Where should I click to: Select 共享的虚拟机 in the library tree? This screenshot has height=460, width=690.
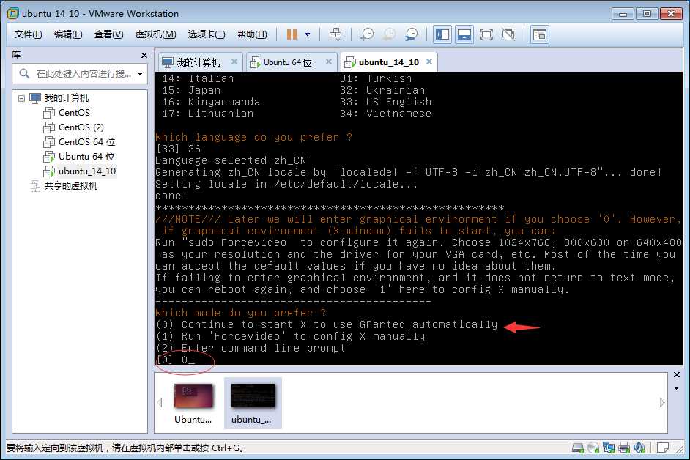pyautogui.click(x=70, y=186)
